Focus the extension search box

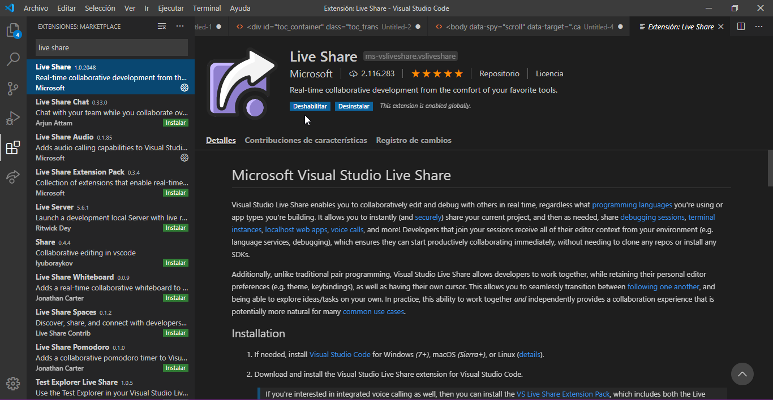tap(111, 47)
